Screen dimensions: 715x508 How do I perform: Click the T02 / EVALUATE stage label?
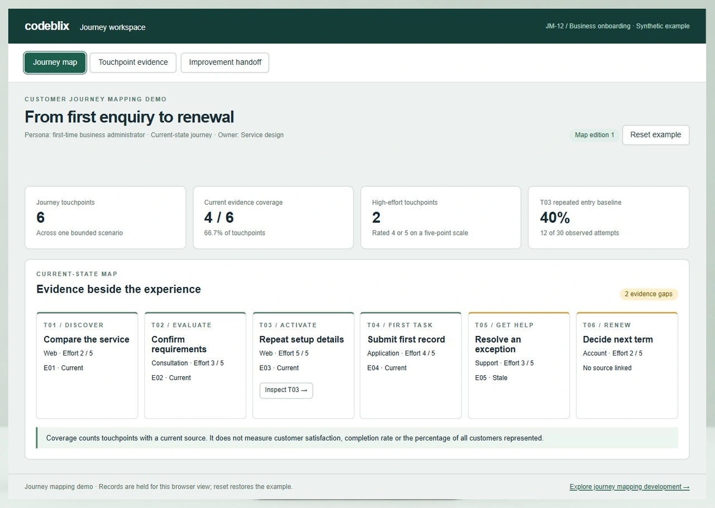pyautogui.click(x=182, y=325)
